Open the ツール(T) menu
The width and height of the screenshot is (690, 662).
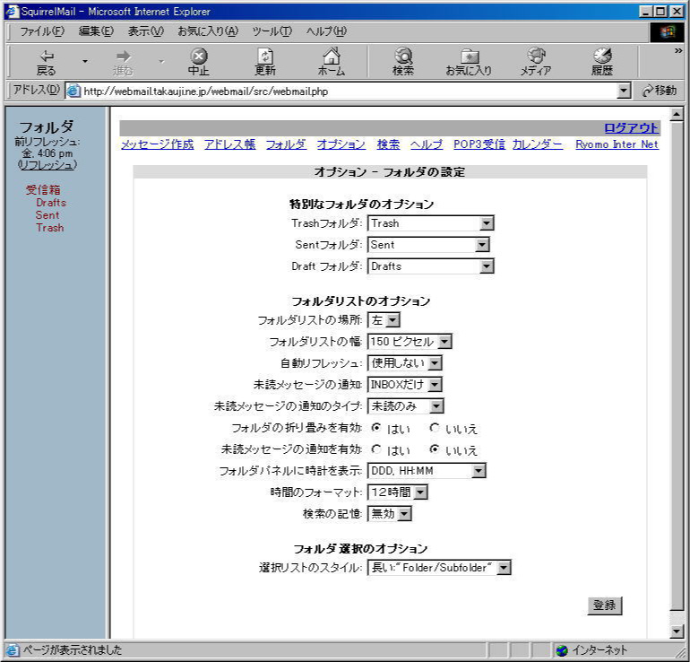[272, 31]
